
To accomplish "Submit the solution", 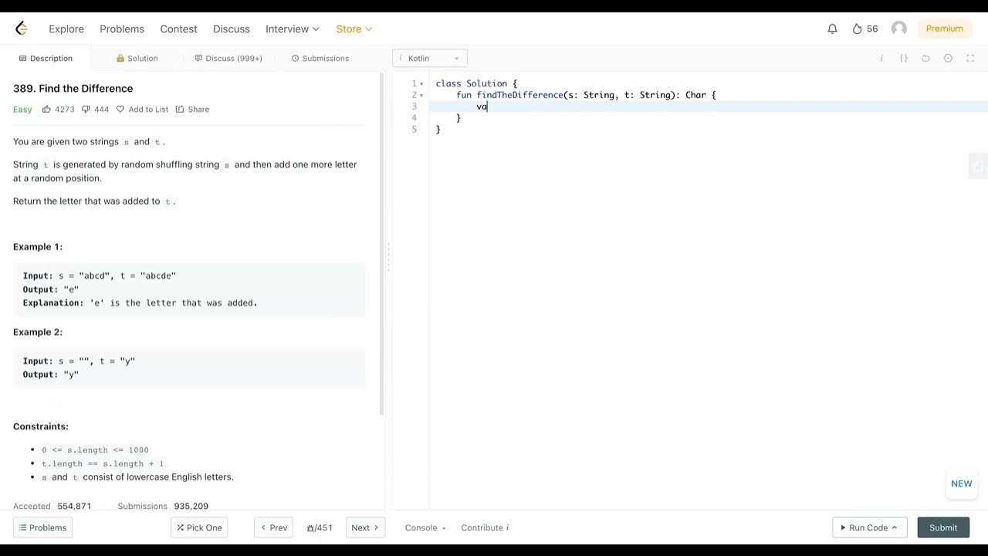I will click(x=943, y=527).
